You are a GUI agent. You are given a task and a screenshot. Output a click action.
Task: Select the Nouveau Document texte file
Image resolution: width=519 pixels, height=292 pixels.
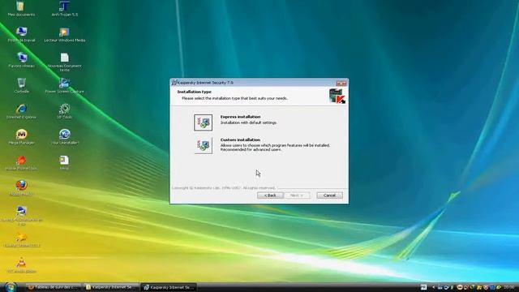(x=65, y=62)
